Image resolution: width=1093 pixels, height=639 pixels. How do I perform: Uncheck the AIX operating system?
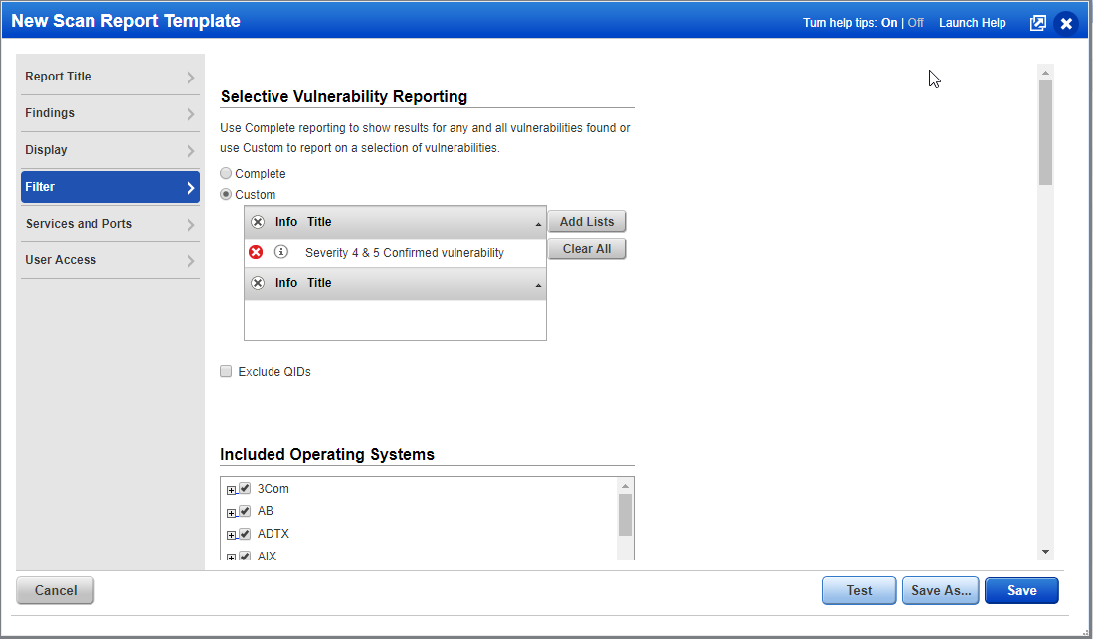coord(245,556)
